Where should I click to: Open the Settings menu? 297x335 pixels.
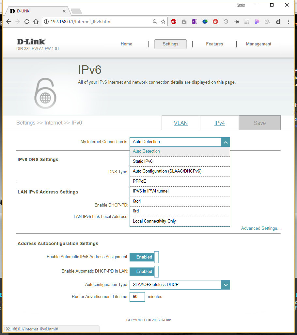170,44
